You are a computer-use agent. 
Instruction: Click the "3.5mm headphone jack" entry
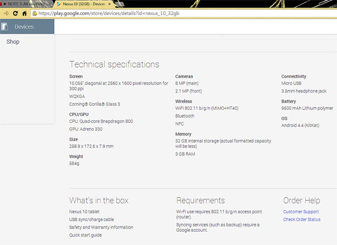click(304, 91)
